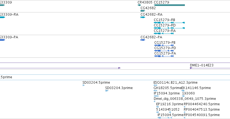Screen dimensions: 230x119
Task: Click the RP004540091.5prime label
Action: point(202,115)
